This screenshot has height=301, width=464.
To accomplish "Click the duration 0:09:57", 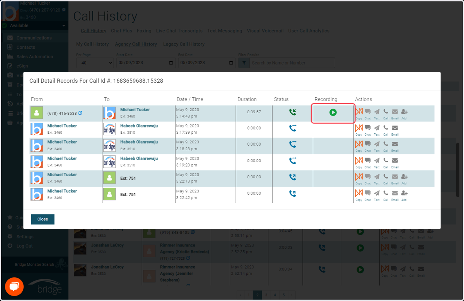I will coord(254,112).
